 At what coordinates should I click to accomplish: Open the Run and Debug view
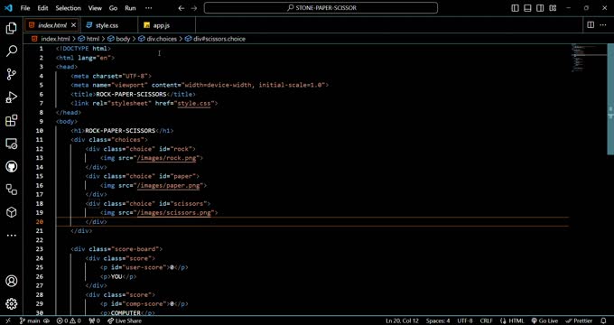coord(12,97)
